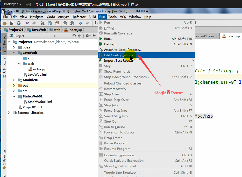Viewport: 242px width, 177px height.
Task: Switch to index.jsp editor tab
Action: (231, 36)
